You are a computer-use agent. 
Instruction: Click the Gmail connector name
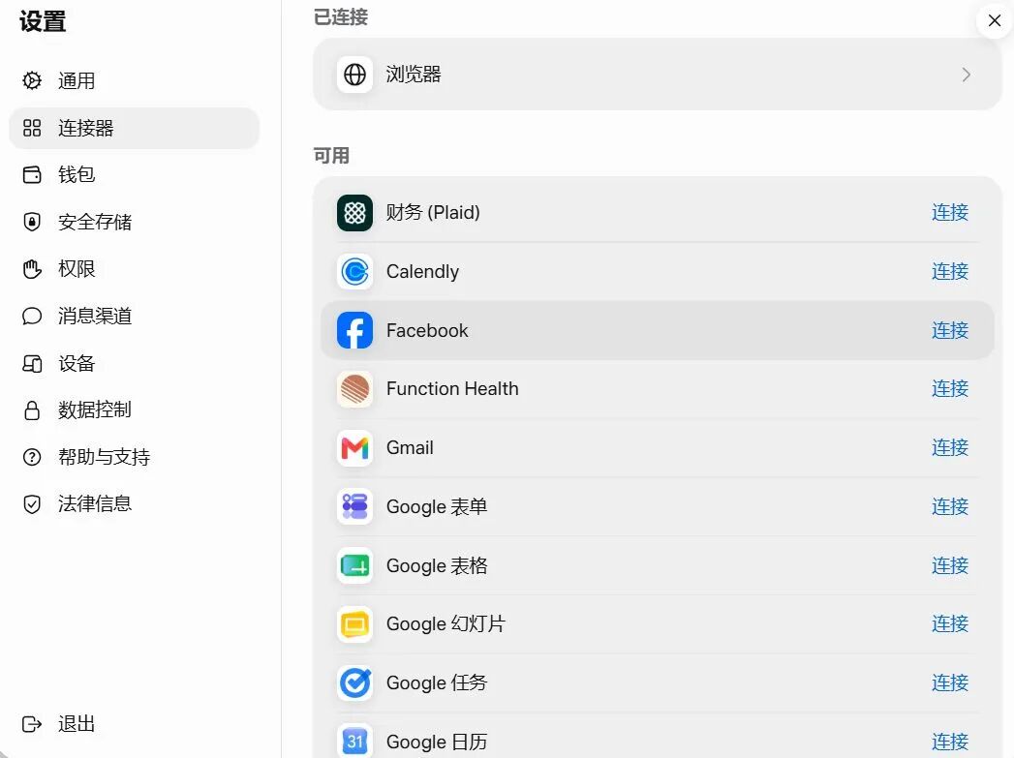point(410,447)
